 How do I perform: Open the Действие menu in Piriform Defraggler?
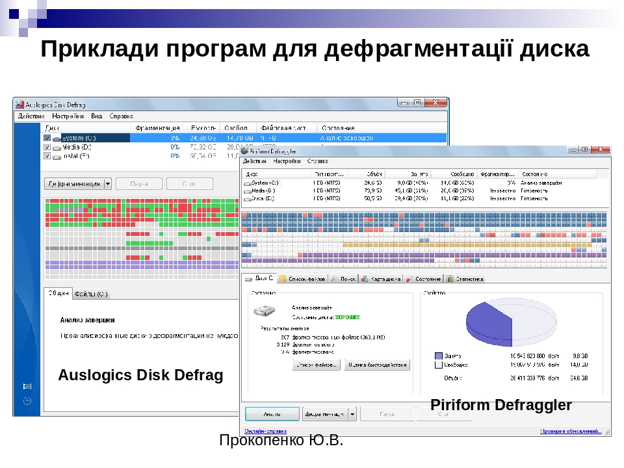255,161
